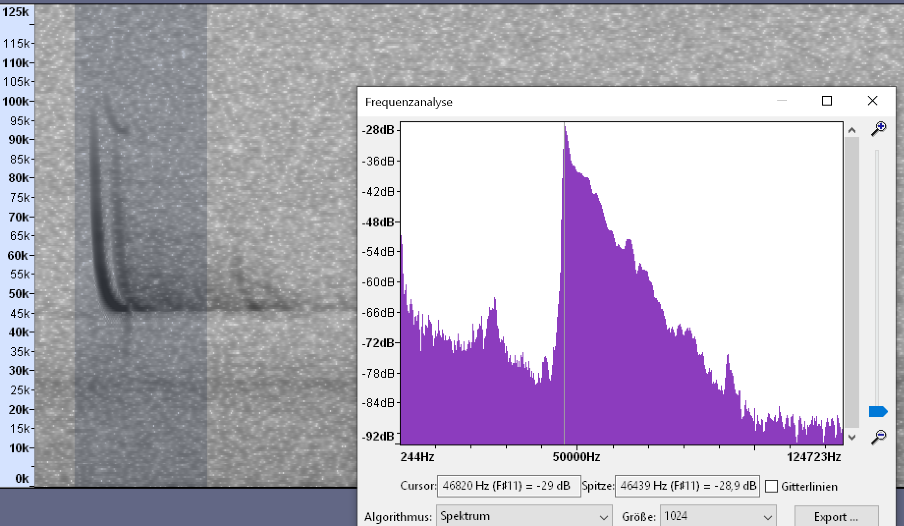Click the scrollbar up arrow
This screenshot has width=904, height=526.
click(852, 131)
